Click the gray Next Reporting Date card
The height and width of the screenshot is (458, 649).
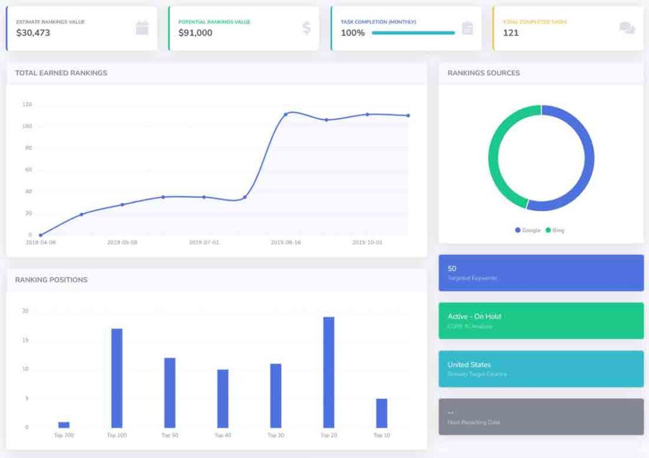pyautogui.click(x=541, y=416)
